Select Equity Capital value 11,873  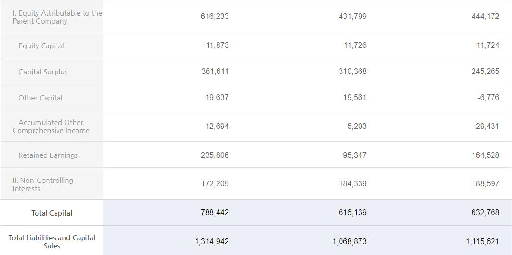(x=217, y=46)
